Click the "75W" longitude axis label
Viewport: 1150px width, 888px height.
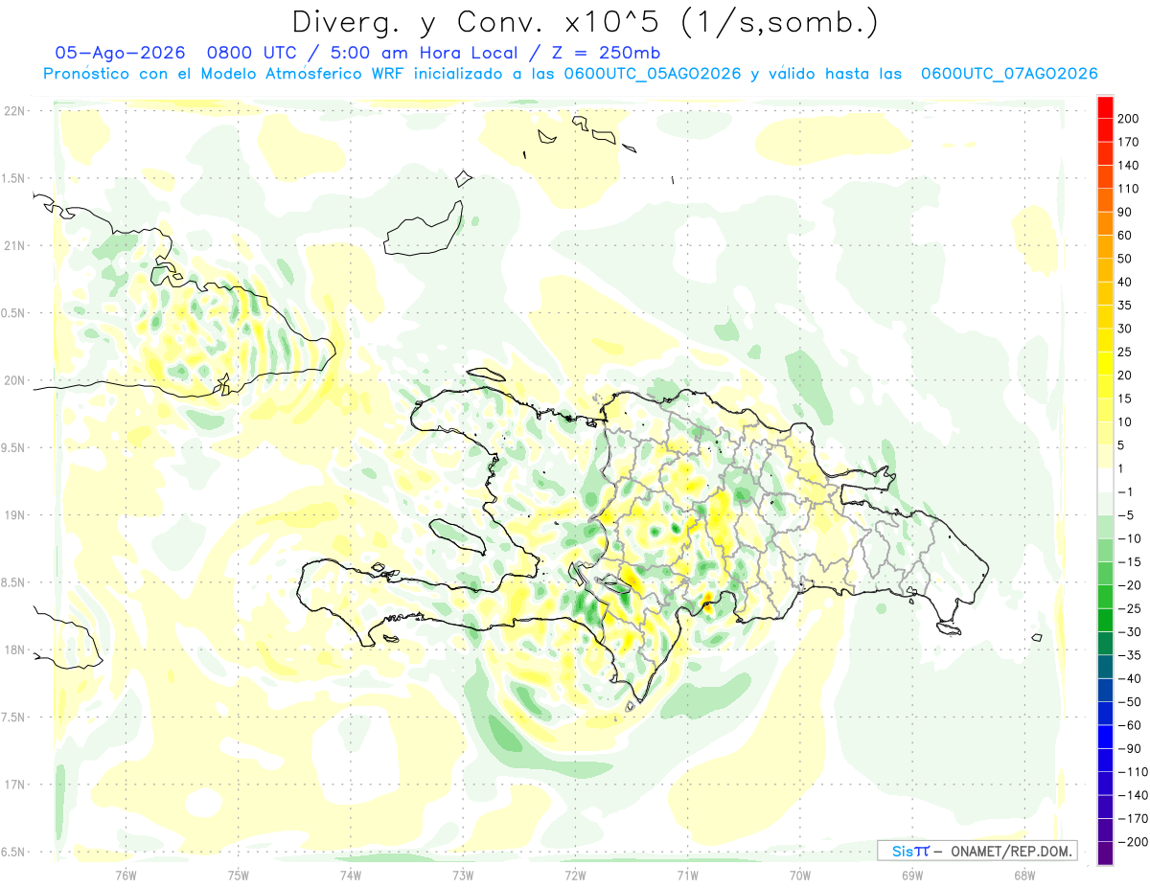239,876
